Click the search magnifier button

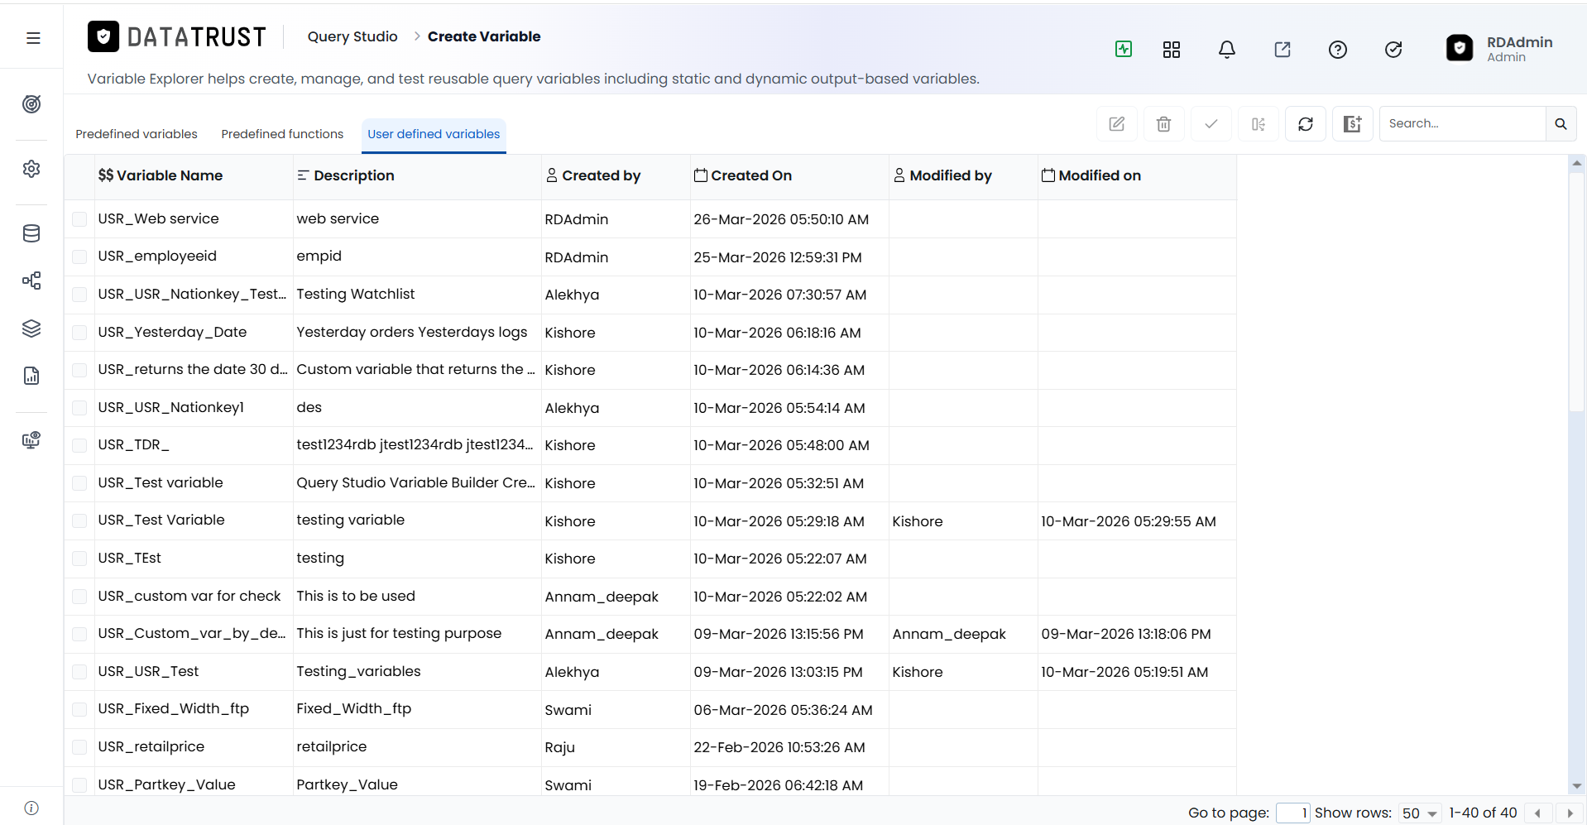[x=1561, y=124]
